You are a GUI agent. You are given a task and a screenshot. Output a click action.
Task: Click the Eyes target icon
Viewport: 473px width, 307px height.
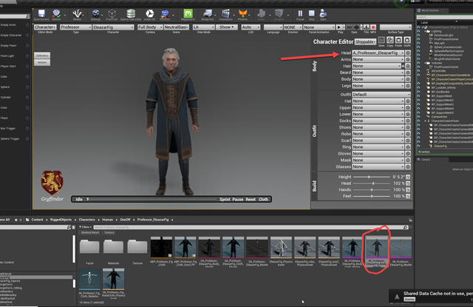(356, 27)
